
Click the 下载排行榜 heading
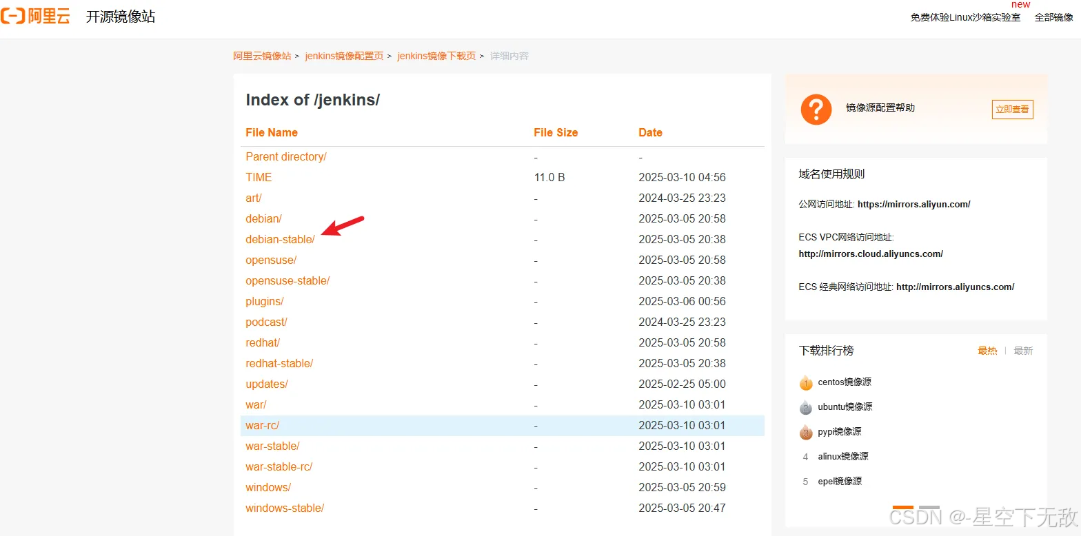click(x=826, y=350)
